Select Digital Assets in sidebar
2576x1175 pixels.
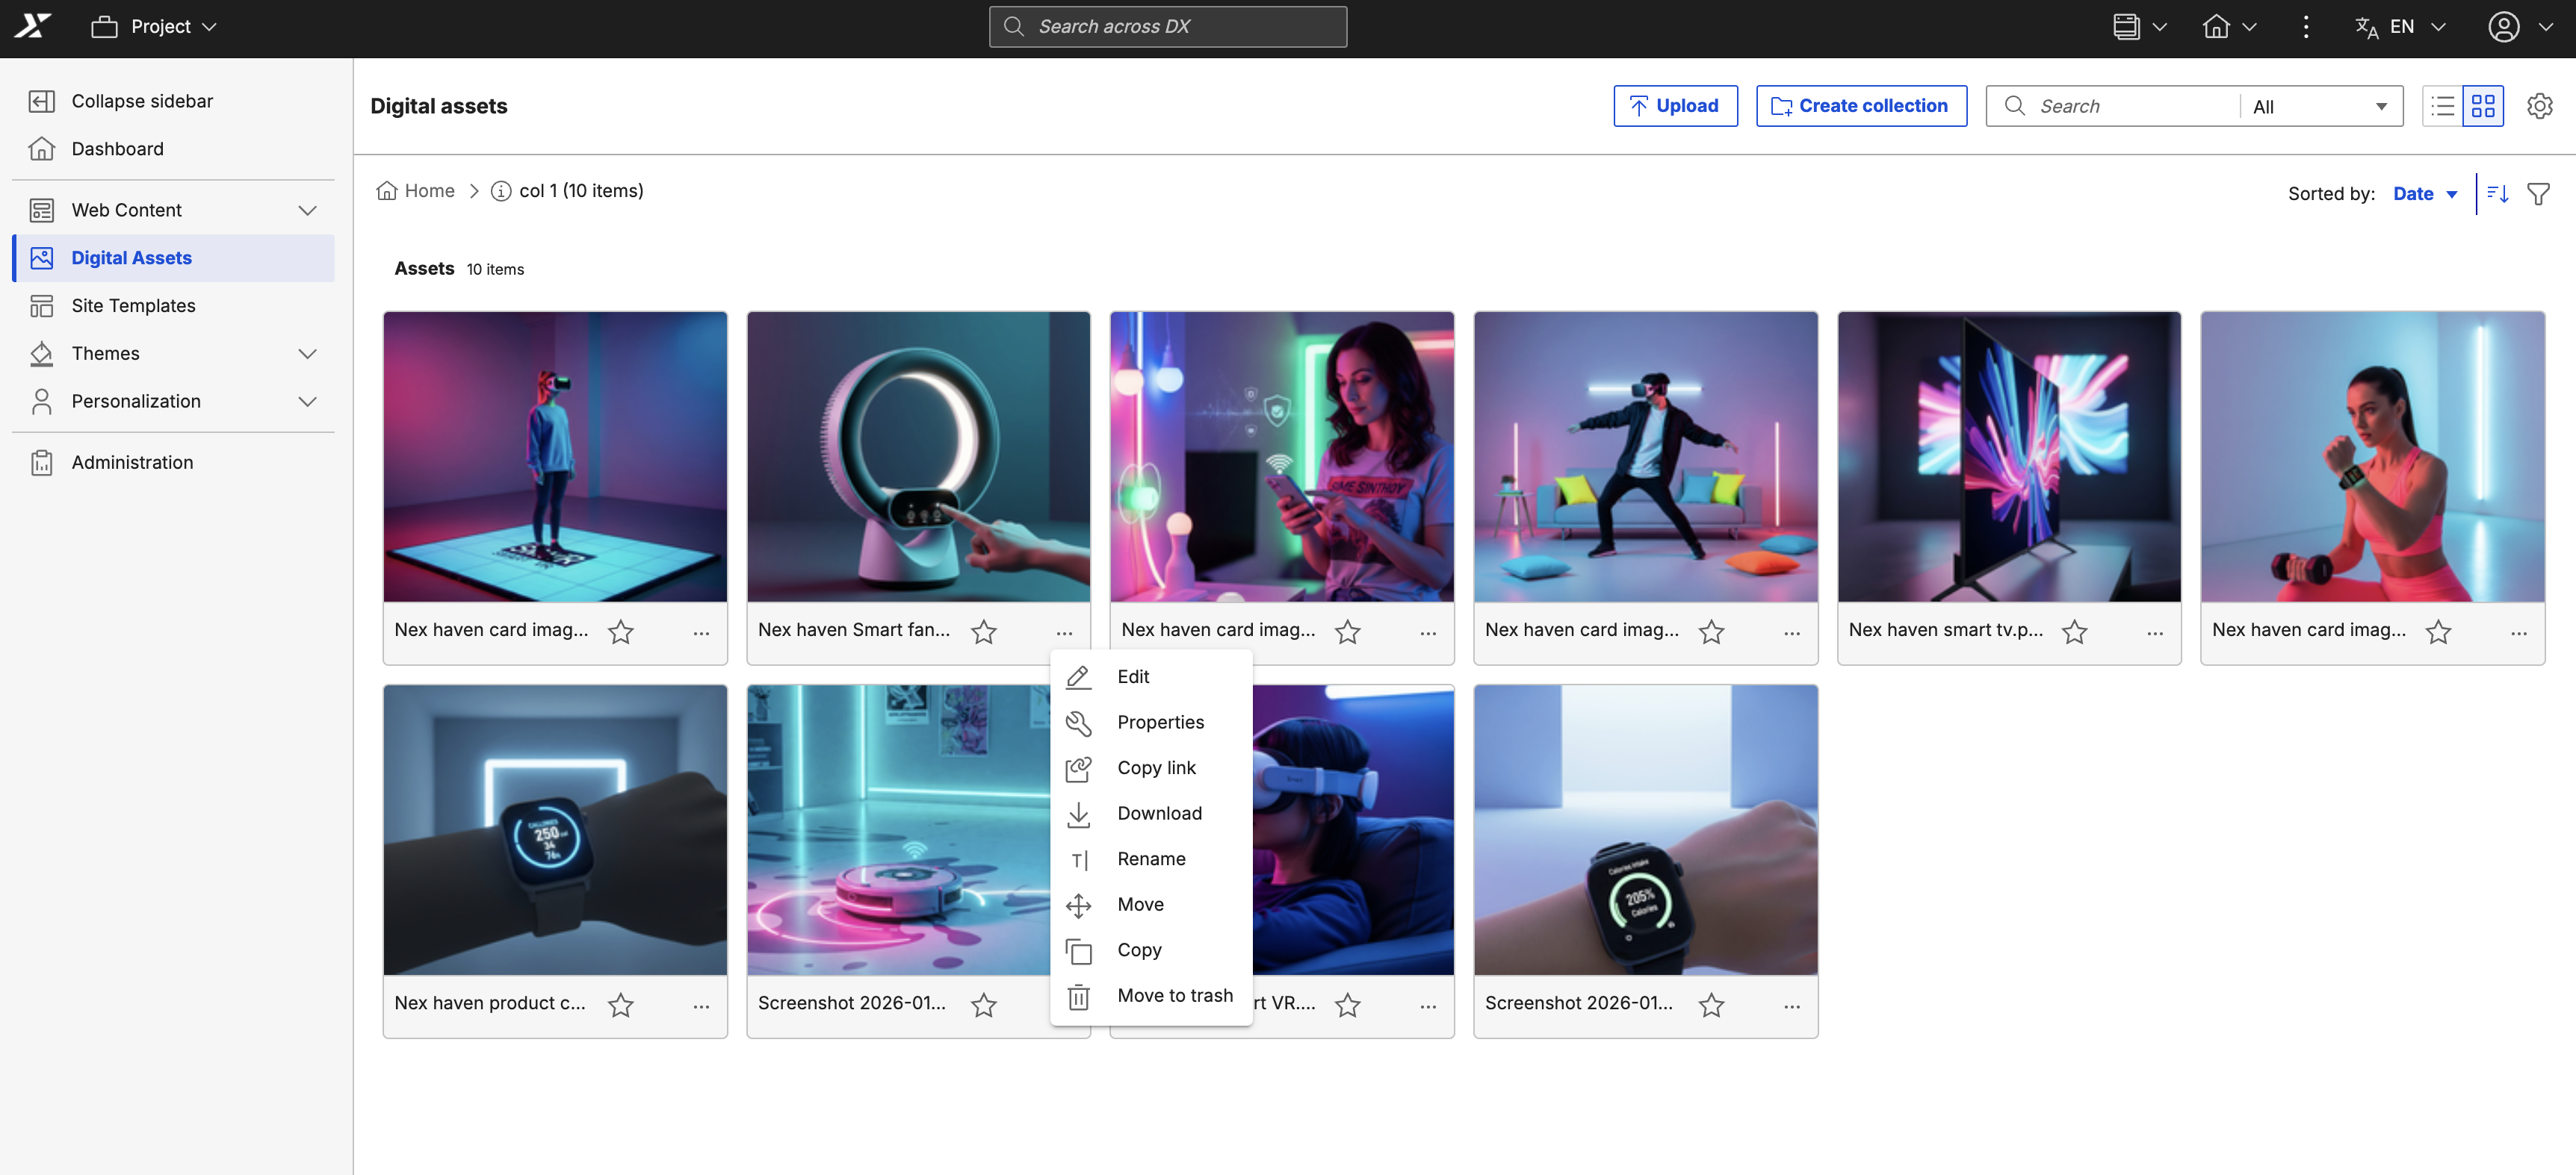174,258
